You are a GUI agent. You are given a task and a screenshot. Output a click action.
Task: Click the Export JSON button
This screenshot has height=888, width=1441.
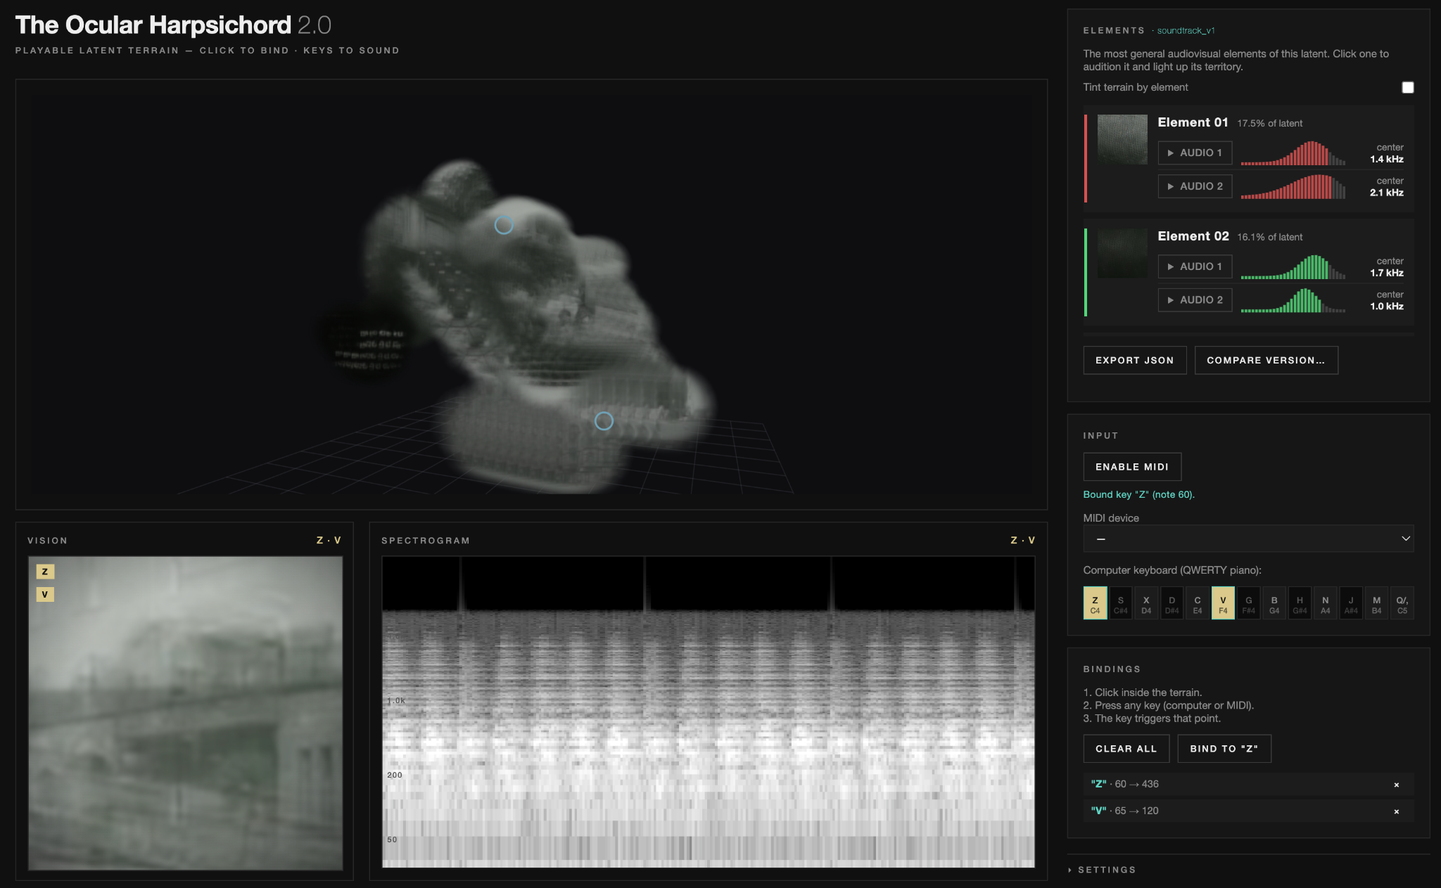pos(1134,360)
